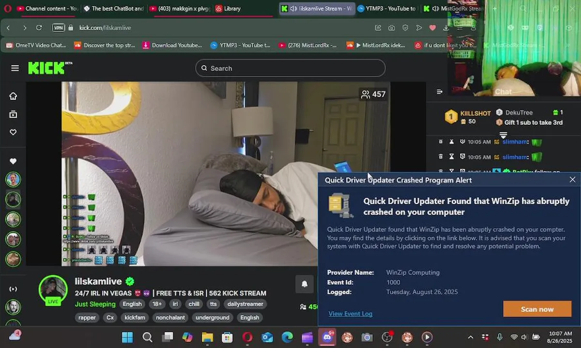Open Discord from the taskbar
The width and height of the screenshot is (581, 348).
tap(327, 337)
